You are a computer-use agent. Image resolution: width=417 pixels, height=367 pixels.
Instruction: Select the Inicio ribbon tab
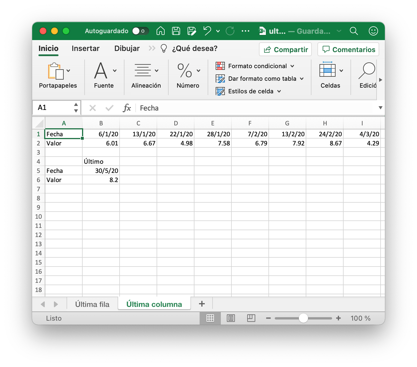click(x=48, y=48)
